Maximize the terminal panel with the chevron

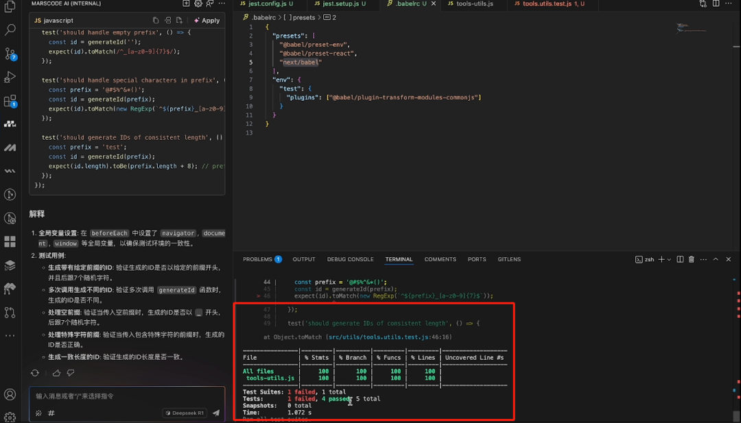click(717, 259)
